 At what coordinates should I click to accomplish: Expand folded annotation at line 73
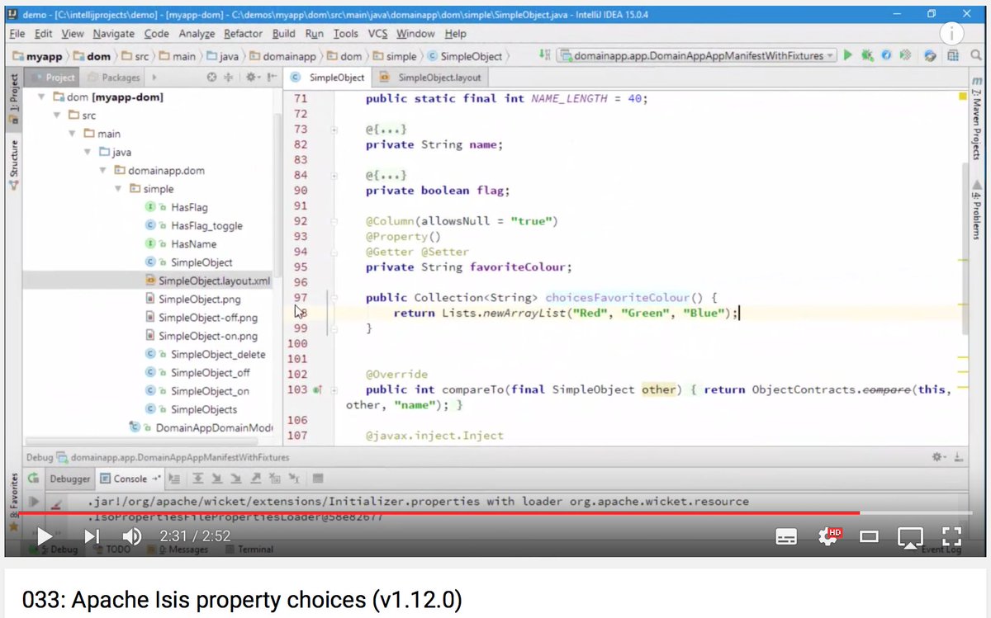point(334,130)
